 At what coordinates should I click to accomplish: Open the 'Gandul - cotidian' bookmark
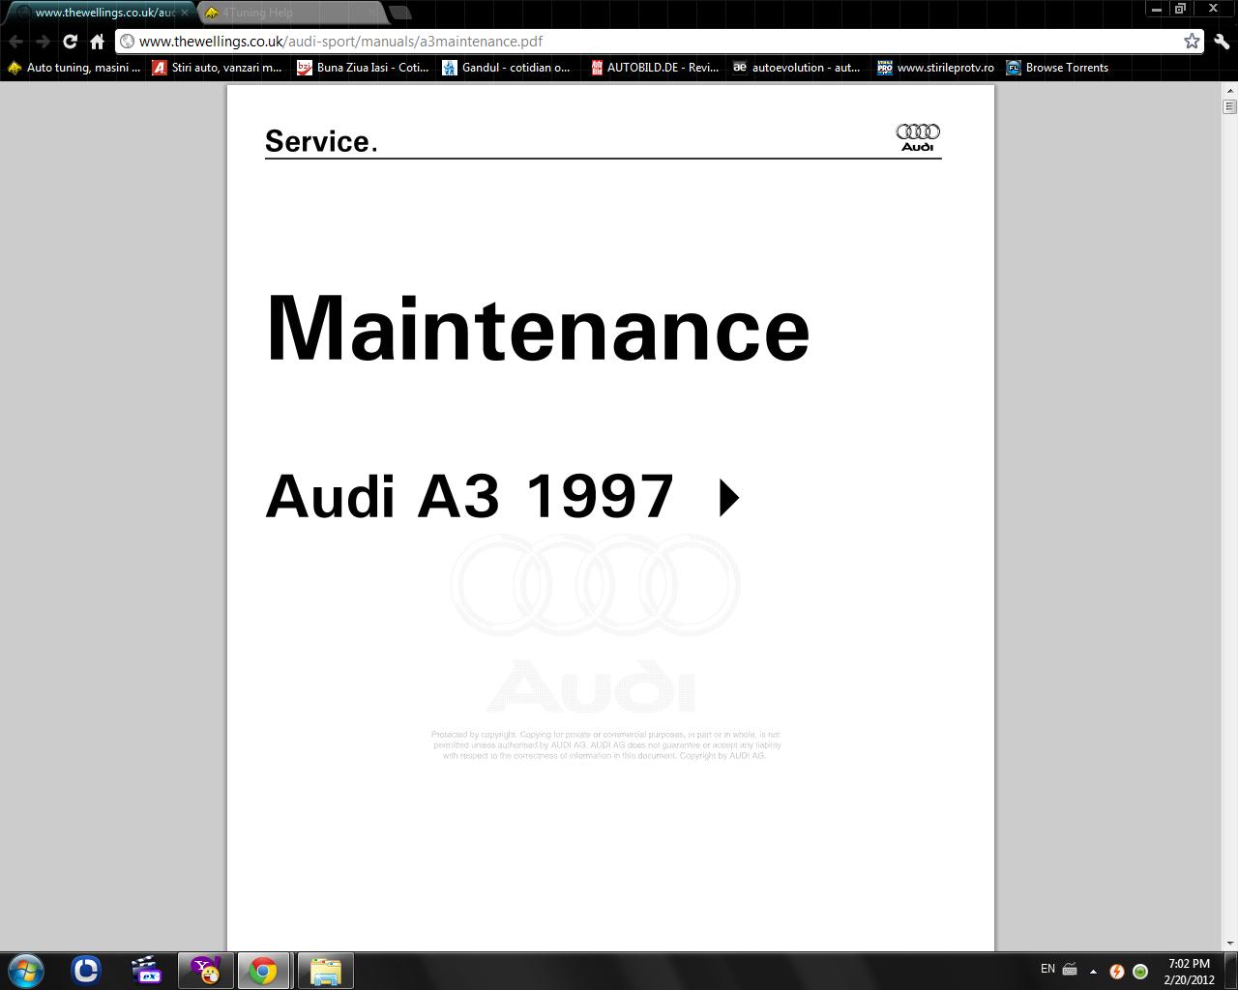pos(506,68)
